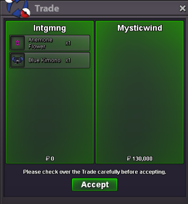188x204 pixels.
Task: Click the Anemone Flower item icon
Action: pyautogui.click(x=17, y=43)
